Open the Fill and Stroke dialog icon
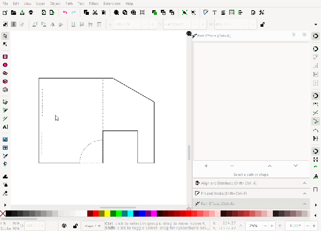Viewport: 321px width, 231px height. point(205,13)
